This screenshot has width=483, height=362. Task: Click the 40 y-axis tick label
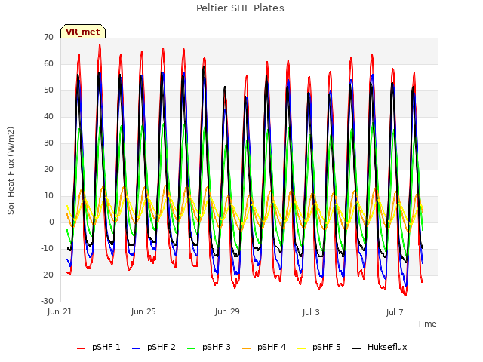[48, 116]
